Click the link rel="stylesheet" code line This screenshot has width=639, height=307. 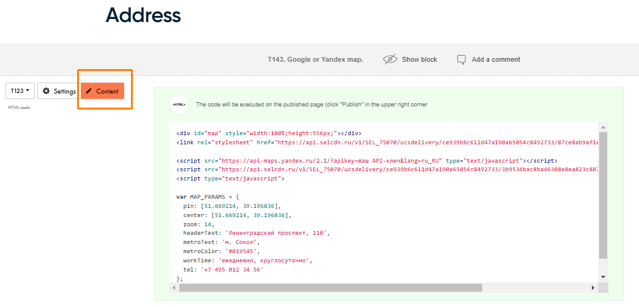387,142
